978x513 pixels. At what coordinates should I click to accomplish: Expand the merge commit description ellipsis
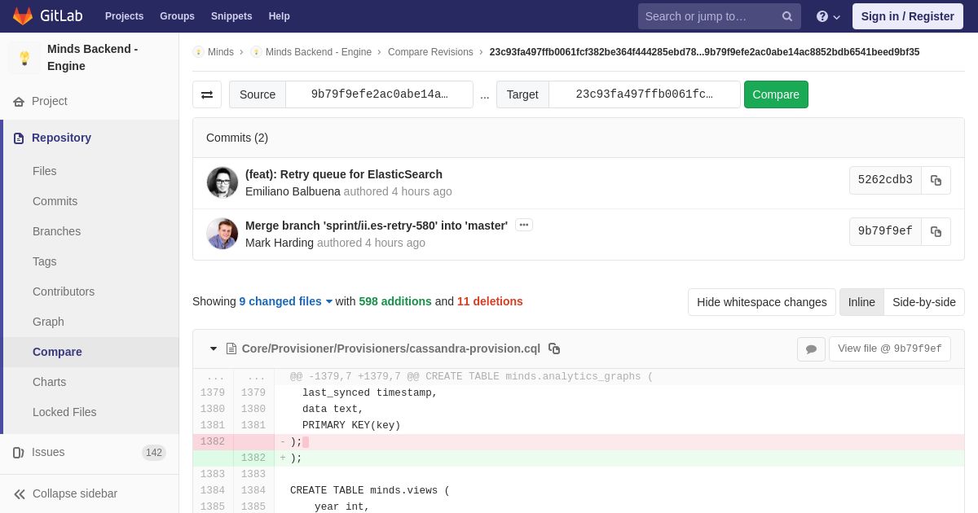(524, 225)
